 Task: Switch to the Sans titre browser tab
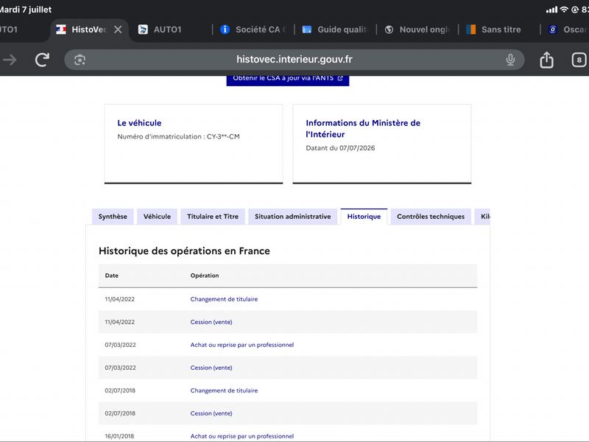coord(501,29)
